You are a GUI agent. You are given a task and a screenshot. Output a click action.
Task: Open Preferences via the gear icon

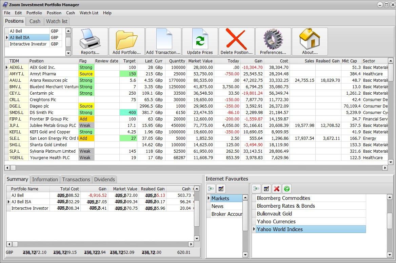(273, 42)
